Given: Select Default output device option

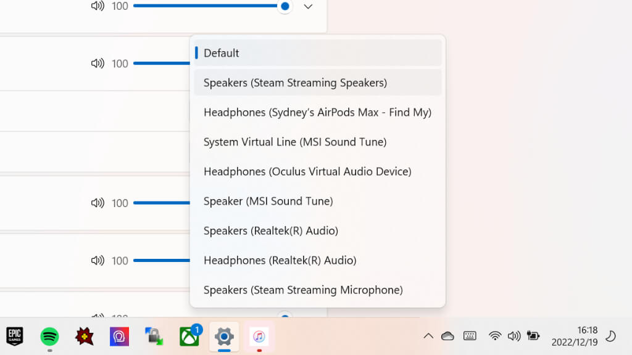Looking at the screenshot, I should pyautogui.click(x=318, y=53).
